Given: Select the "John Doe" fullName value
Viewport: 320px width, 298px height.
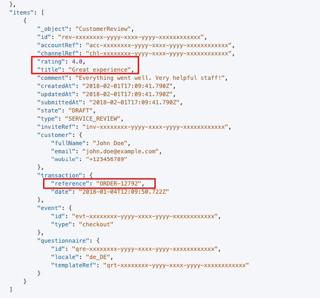Looking at the screenshot, I should (110, 143).
